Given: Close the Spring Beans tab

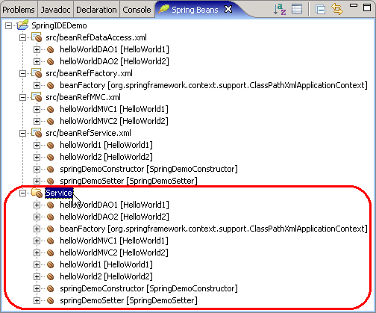Looking at the screenshot, I should [228, 10].
